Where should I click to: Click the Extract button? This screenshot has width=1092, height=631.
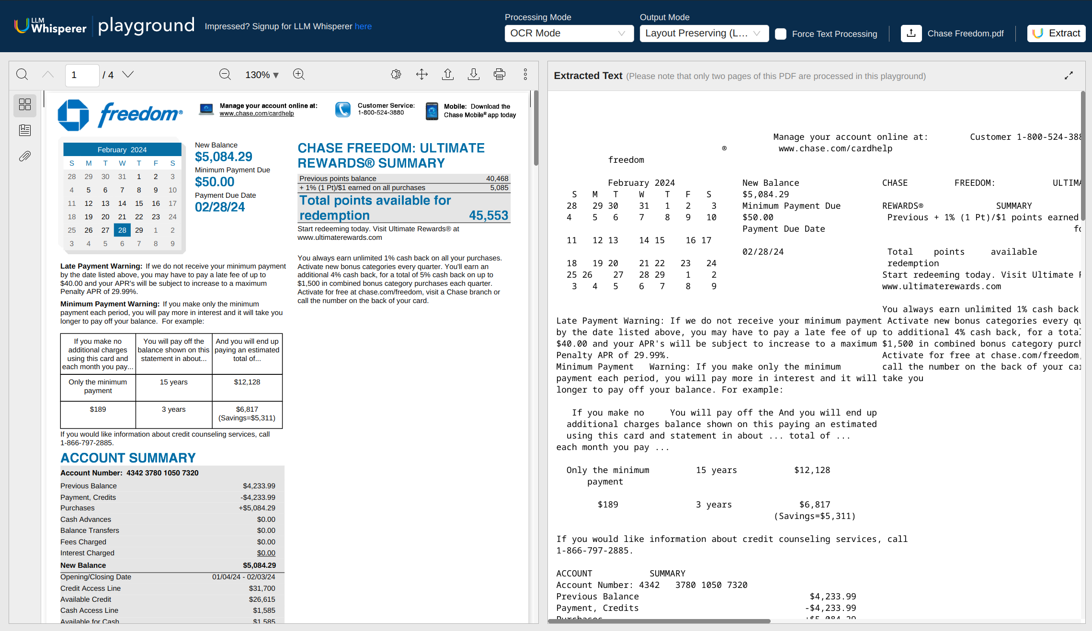pos(1056,34)
